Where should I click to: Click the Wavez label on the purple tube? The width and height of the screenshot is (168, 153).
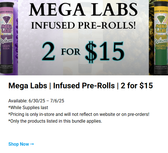(6, 41)
